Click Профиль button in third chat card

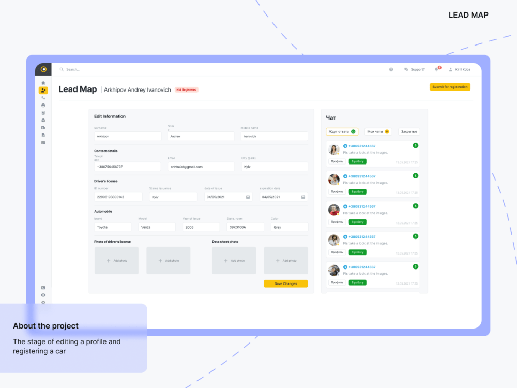click(x=337, y=222)
